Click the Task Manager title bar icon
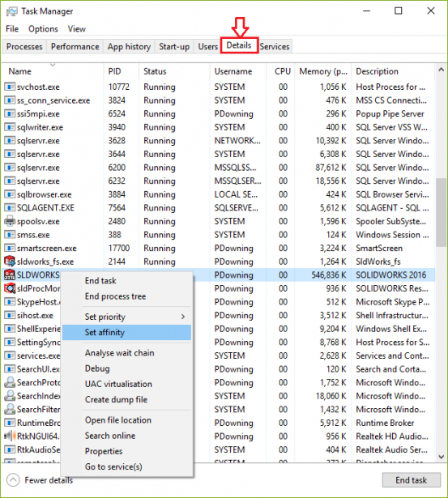The width and height of the screenshot is (448, 498). tap(12, 11)
